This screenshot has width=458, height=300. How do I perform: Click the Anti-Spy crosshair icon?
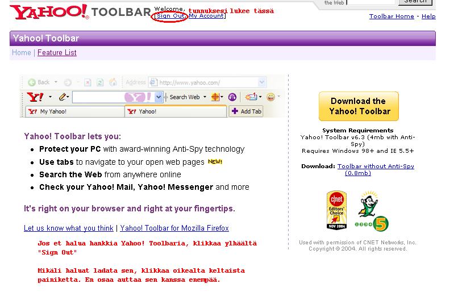click(216, 97)
